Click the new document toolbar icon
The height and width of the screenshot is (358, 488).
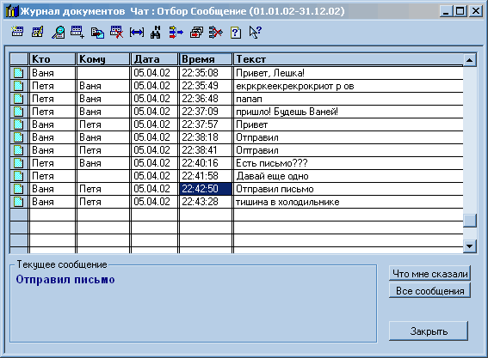[x=17, y=32]
